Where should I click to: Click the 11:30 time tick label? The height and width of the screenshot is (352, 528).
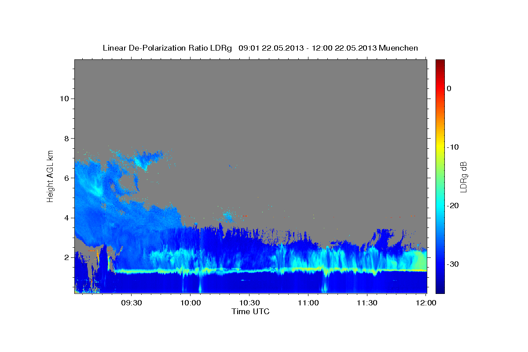(x=367, y=303)
